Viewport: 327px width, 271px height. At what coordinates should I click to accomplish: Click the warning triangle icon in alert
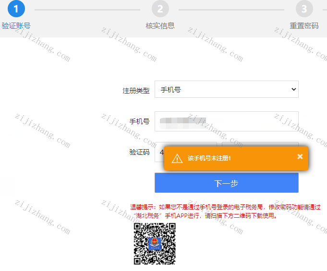pos(177,158)
